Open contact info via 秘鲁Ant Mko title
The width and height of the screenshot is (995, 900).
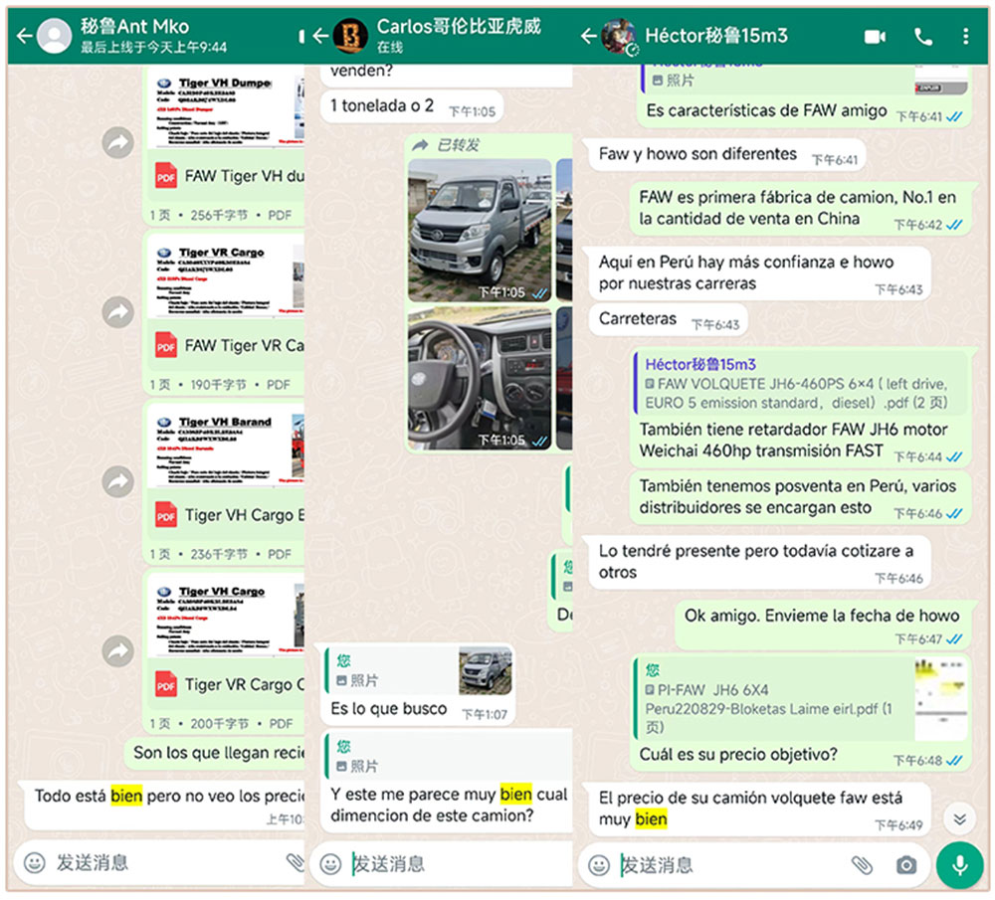(134, 27)
